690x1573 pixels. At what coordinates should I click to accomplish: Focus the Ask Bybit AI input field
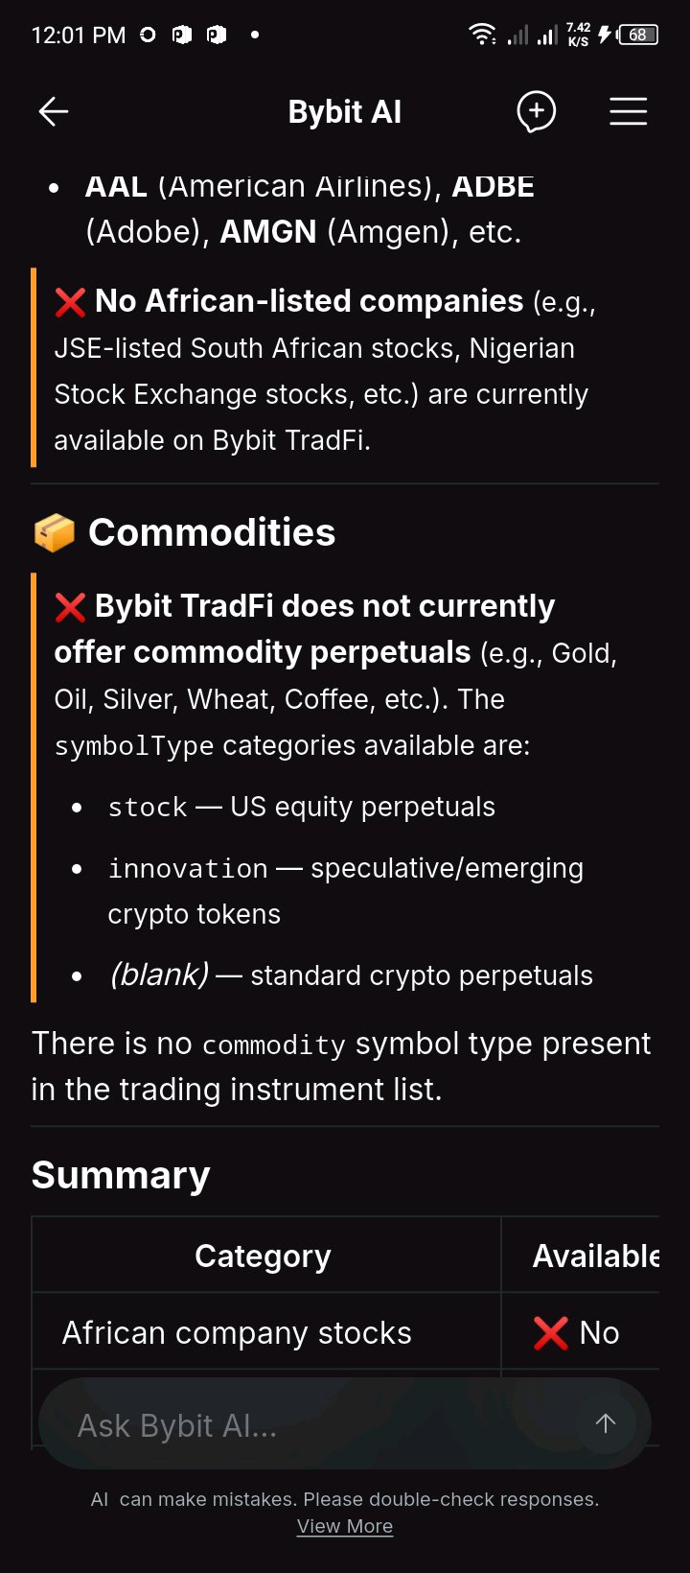pyautogui.click(x=316, y=1424)
